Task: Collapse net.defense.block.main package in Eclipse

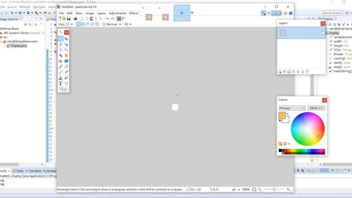Action: [x=1, y=42]
